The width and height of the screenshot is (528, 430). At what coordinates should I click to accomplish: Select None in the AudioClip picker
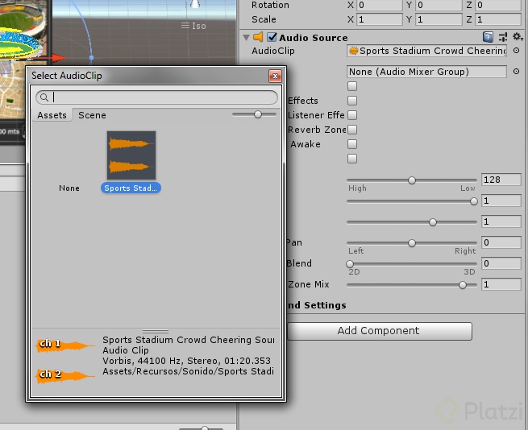pos(69,188)
